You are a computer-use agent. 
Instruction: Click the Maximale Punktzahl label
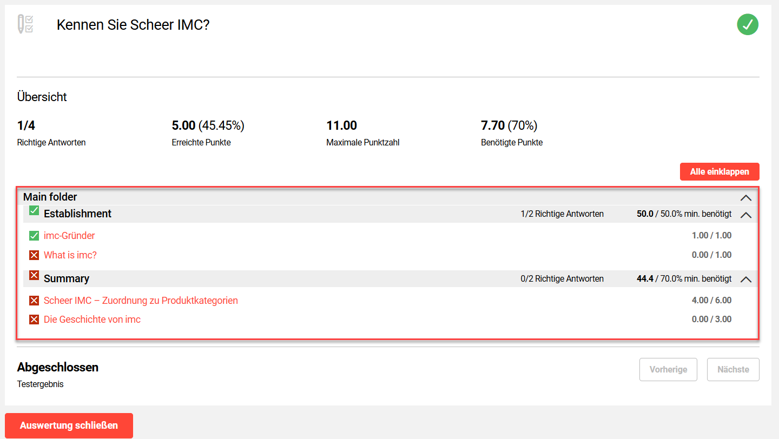(363, 143)
